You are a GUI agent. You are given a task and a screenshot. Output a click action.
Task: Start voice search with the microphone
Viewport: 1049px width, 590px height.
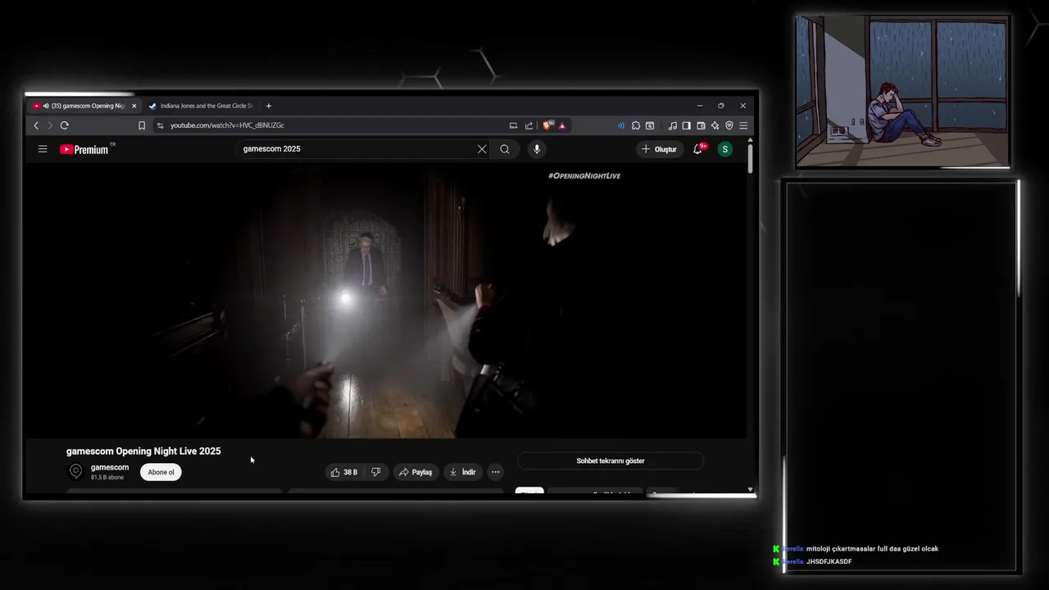click(537, 149)
